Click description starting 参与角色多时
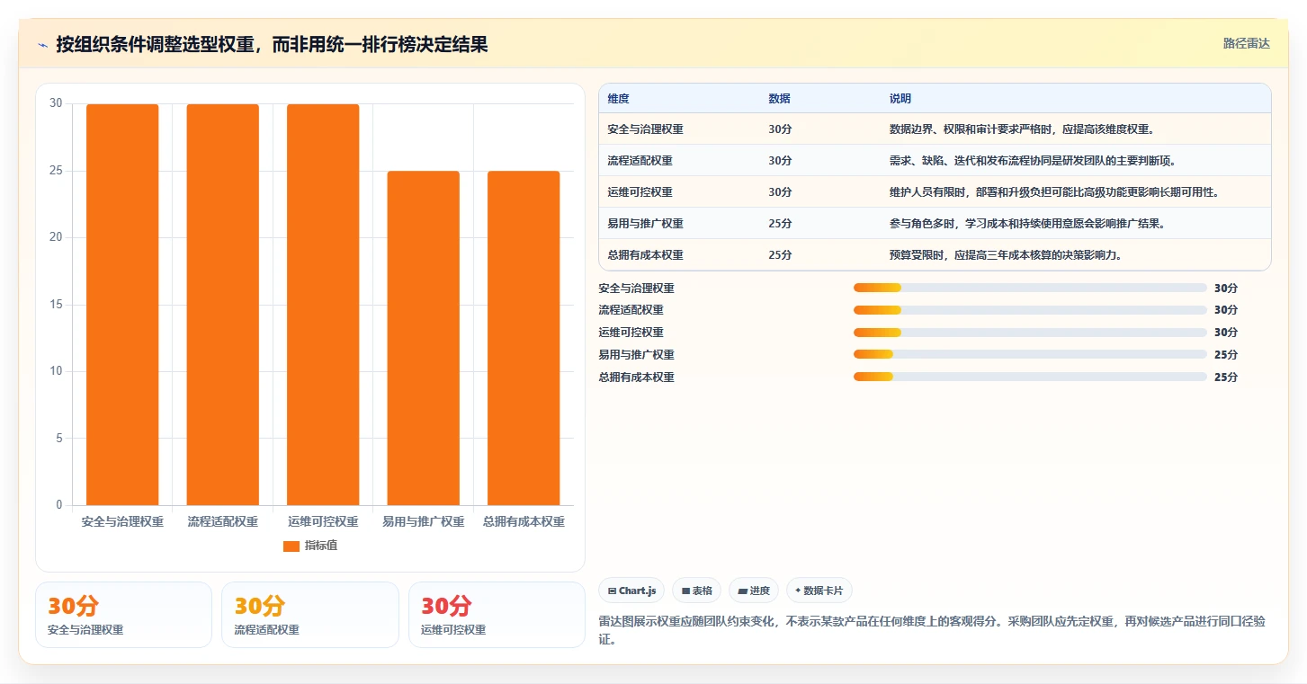The image size is (1307, 684). coord(1027,224)
